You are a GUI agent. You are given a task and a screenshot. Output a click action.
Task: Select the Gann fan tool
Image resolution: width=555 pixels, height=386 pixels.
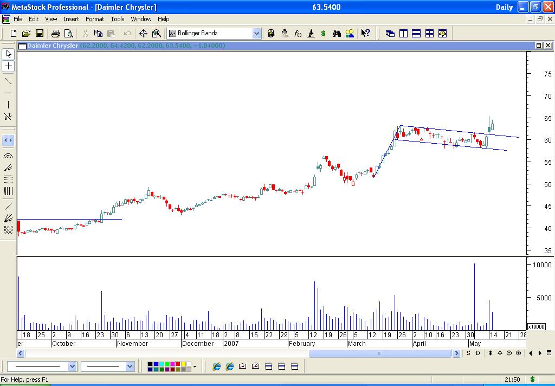click(9, 218)
